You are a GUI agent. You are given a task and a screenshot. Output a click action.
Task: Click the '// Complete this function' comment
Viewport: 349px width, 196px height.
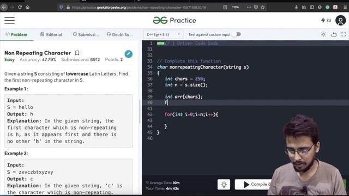(189, 61)
